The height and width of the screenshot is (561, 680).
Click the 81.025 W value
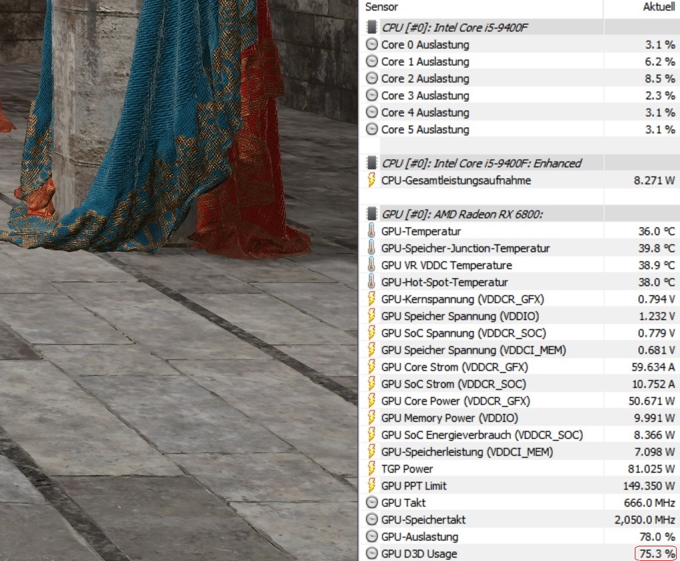[651, 468]
